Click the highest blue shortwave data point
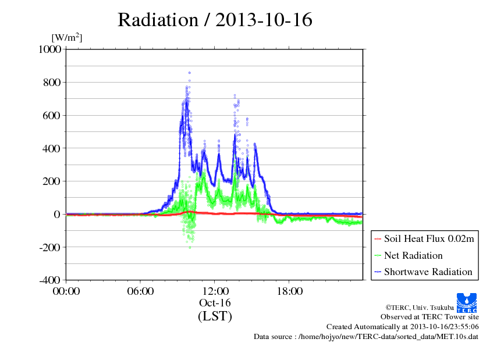The image size is (490, 346). click(x=189, y=73)
